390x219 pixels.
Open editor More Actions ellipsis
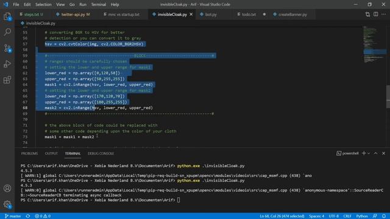[x=384, y=15]
